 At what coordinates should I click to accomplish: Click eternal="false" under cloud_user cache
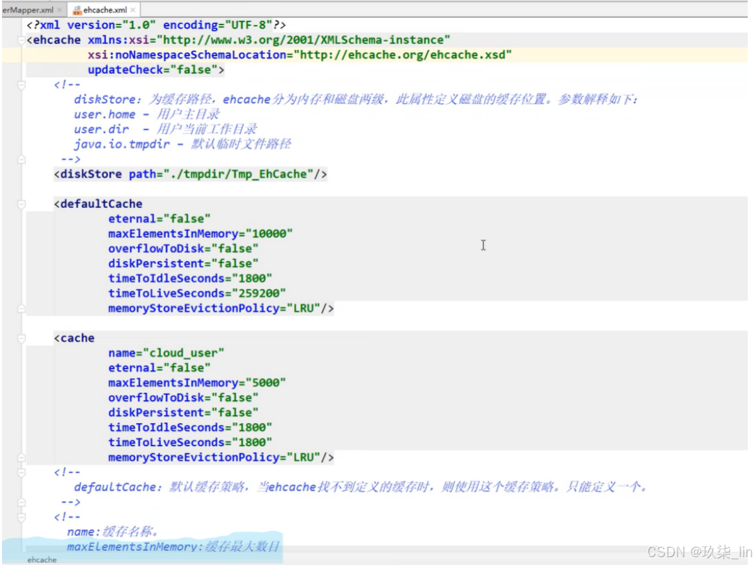[159, 368]
